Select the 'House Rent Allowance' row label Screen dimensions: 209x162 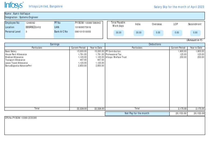16,54
